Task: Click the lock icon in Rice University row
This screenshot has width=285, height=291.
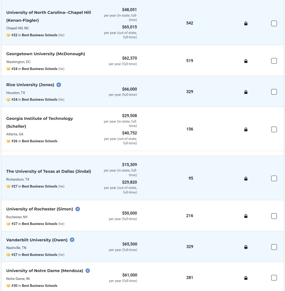Action: tap(246, 92)
